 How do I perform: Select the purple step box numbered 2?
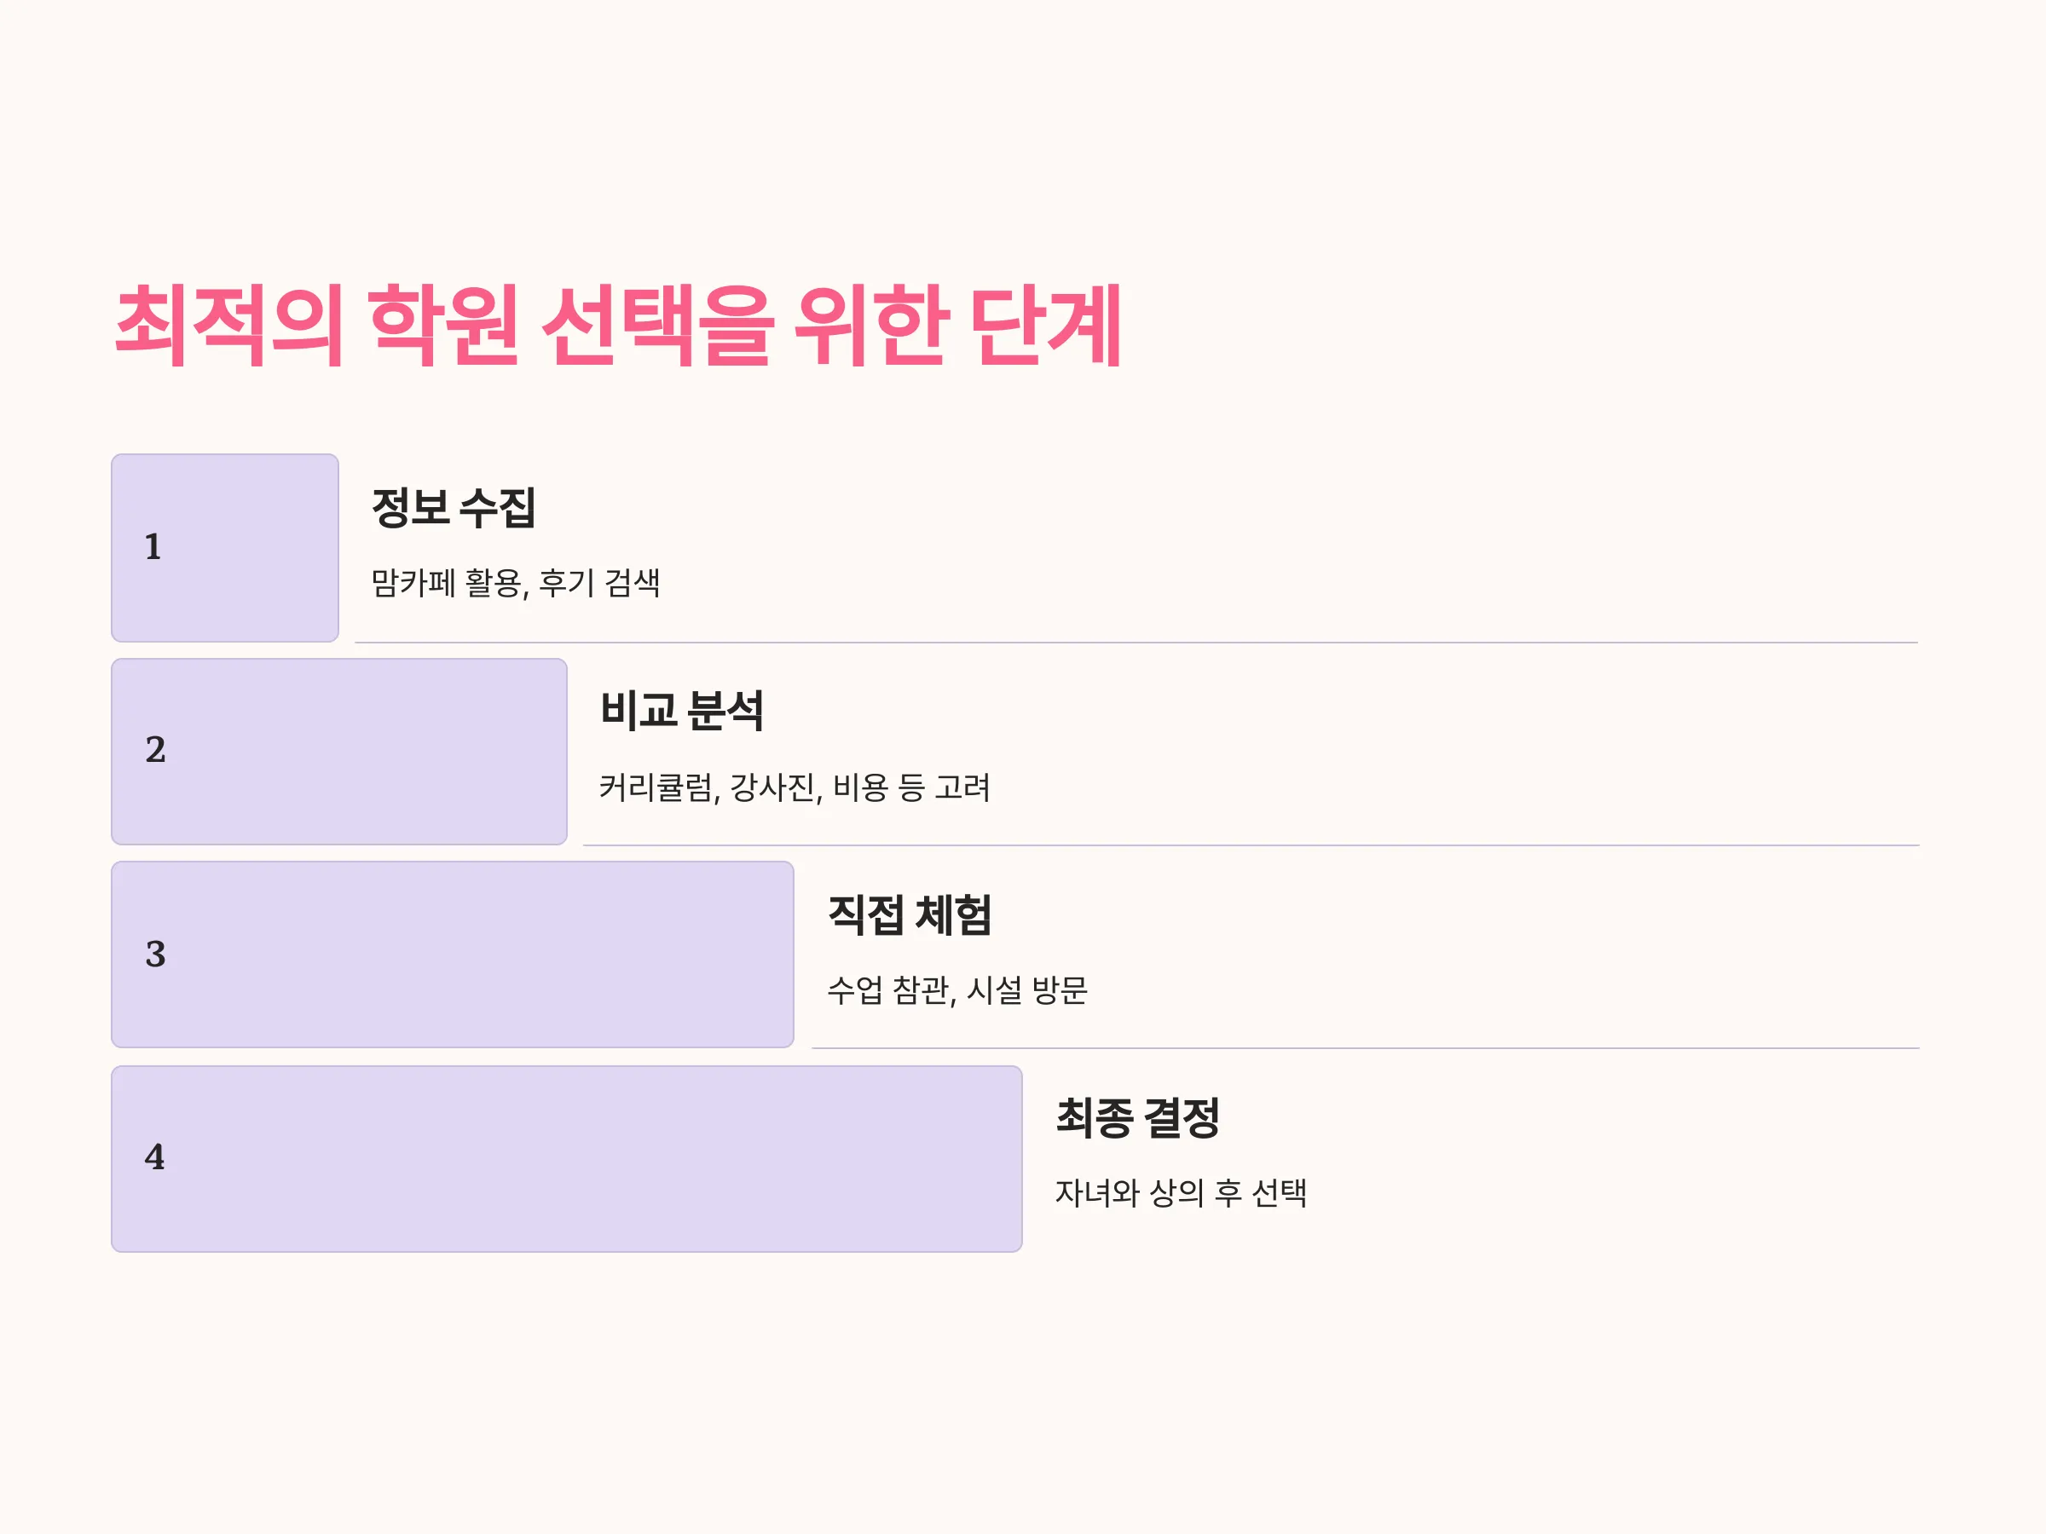[338, 752]
